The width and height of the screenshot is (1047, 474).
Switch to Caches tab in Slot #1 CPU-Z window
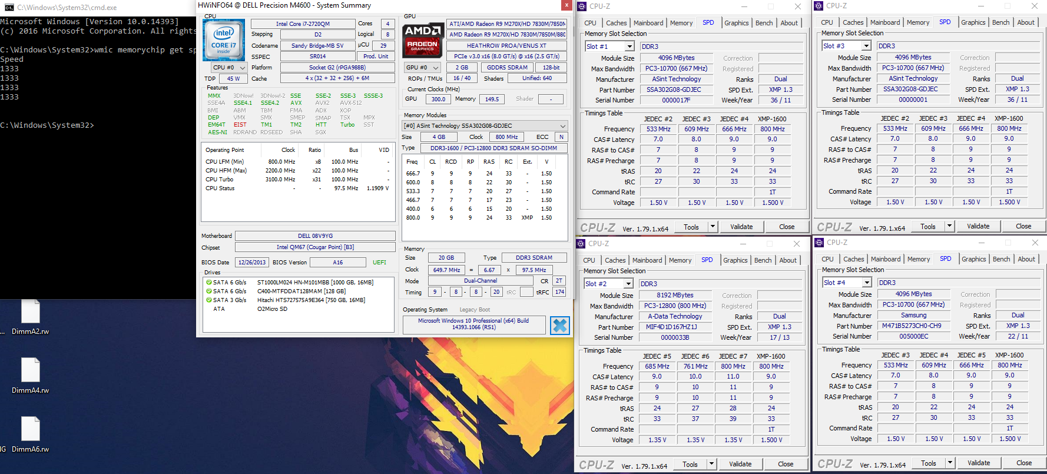click(x=616, y=23)
